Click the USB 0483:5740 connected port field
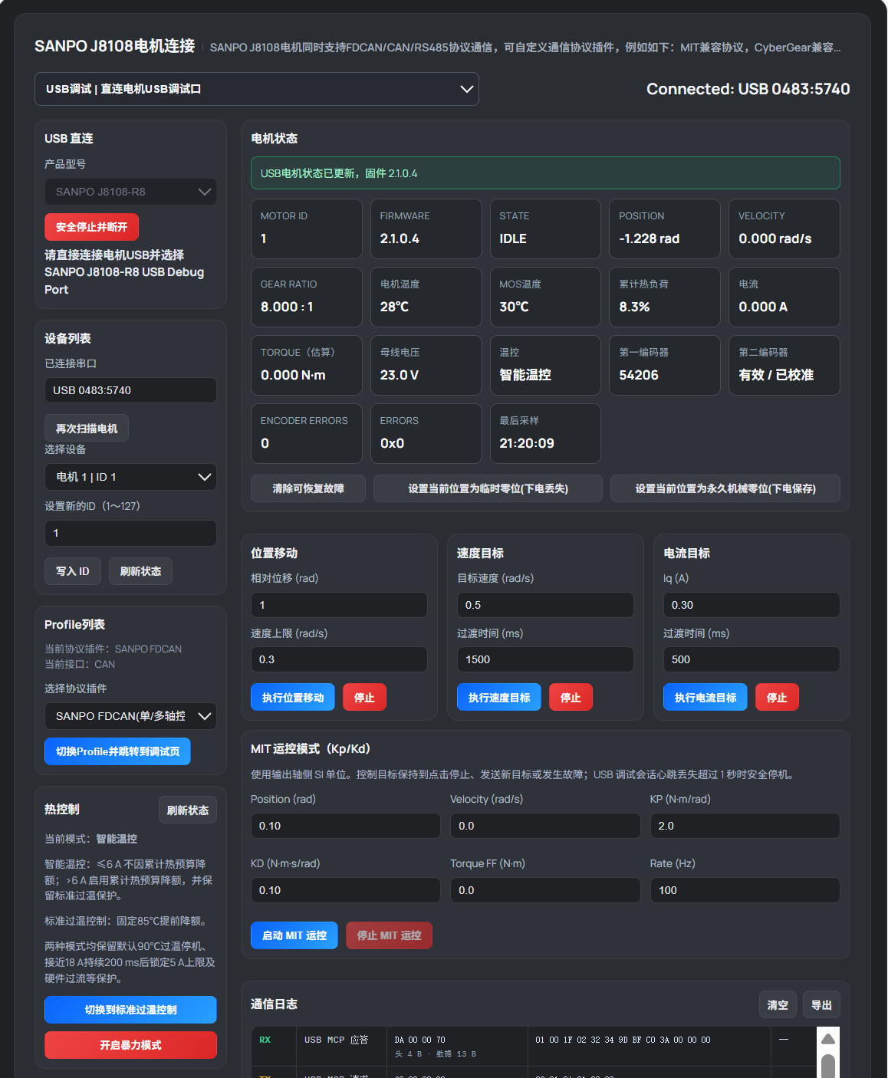888x1078 pixels. 130,390
